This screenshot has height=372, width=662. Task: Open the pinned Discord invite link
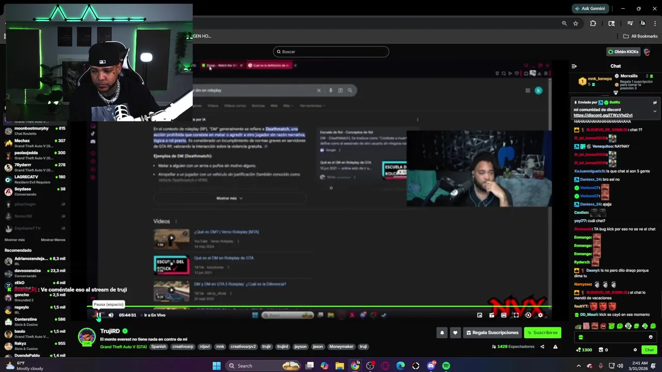coord(603,116)
